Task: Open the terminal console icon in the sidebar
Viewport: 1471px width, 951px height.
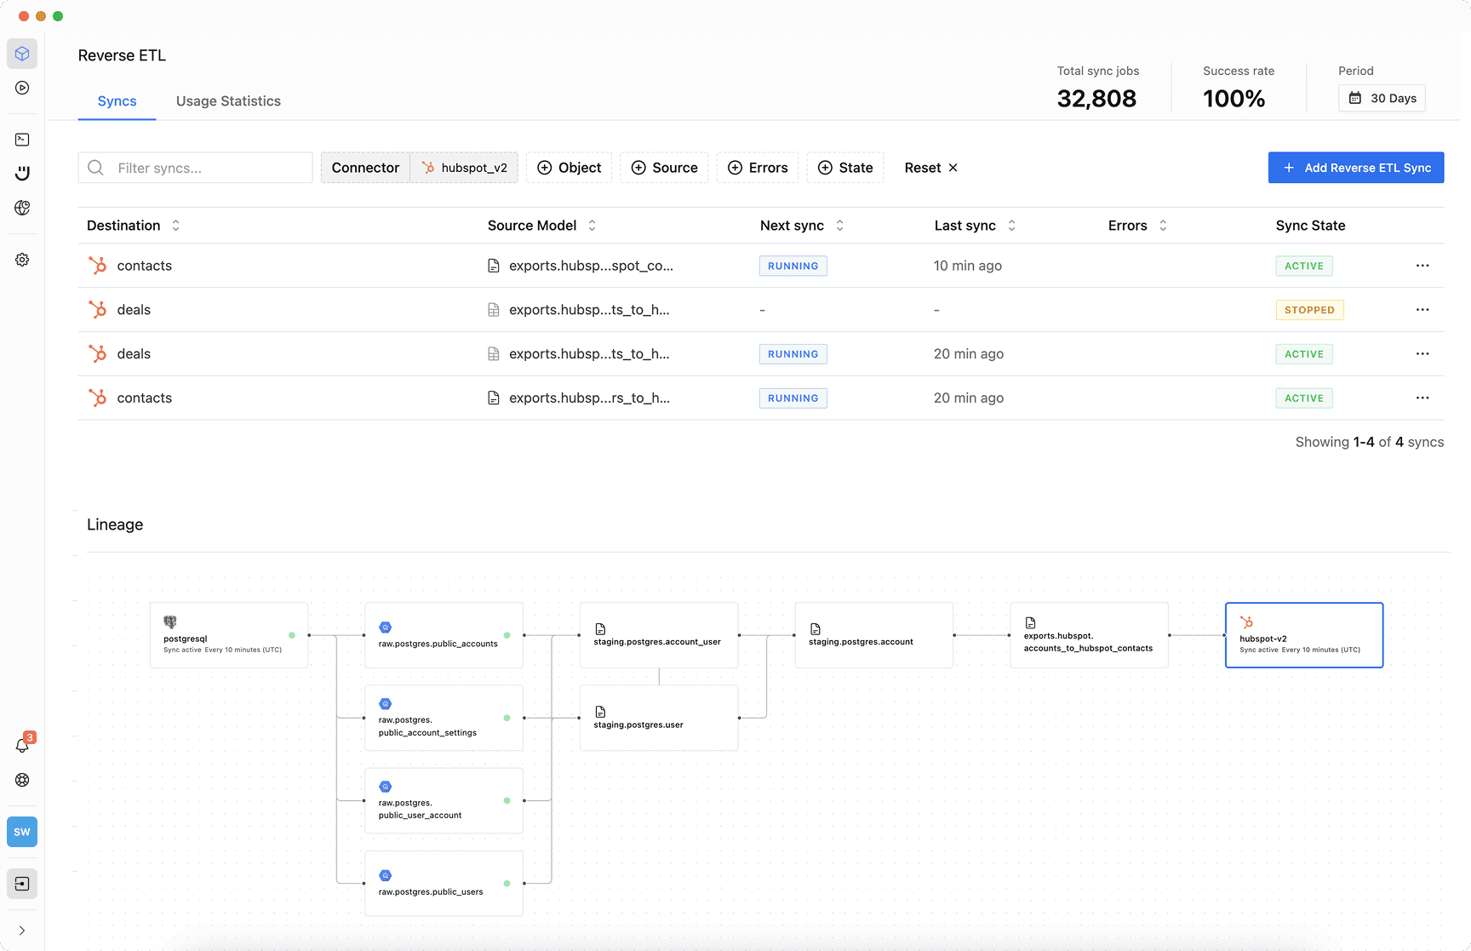Action: pos(22,140)
